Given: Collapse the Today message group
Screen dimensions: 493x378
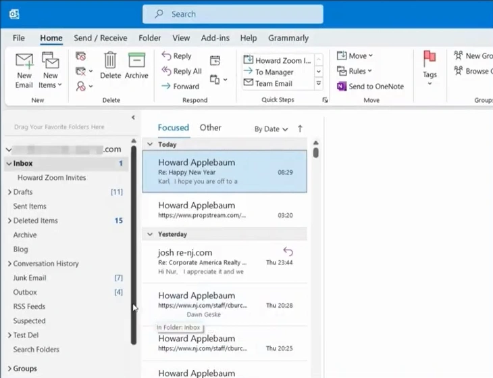Looking at the screenshot, I should [x=150, y=145].
